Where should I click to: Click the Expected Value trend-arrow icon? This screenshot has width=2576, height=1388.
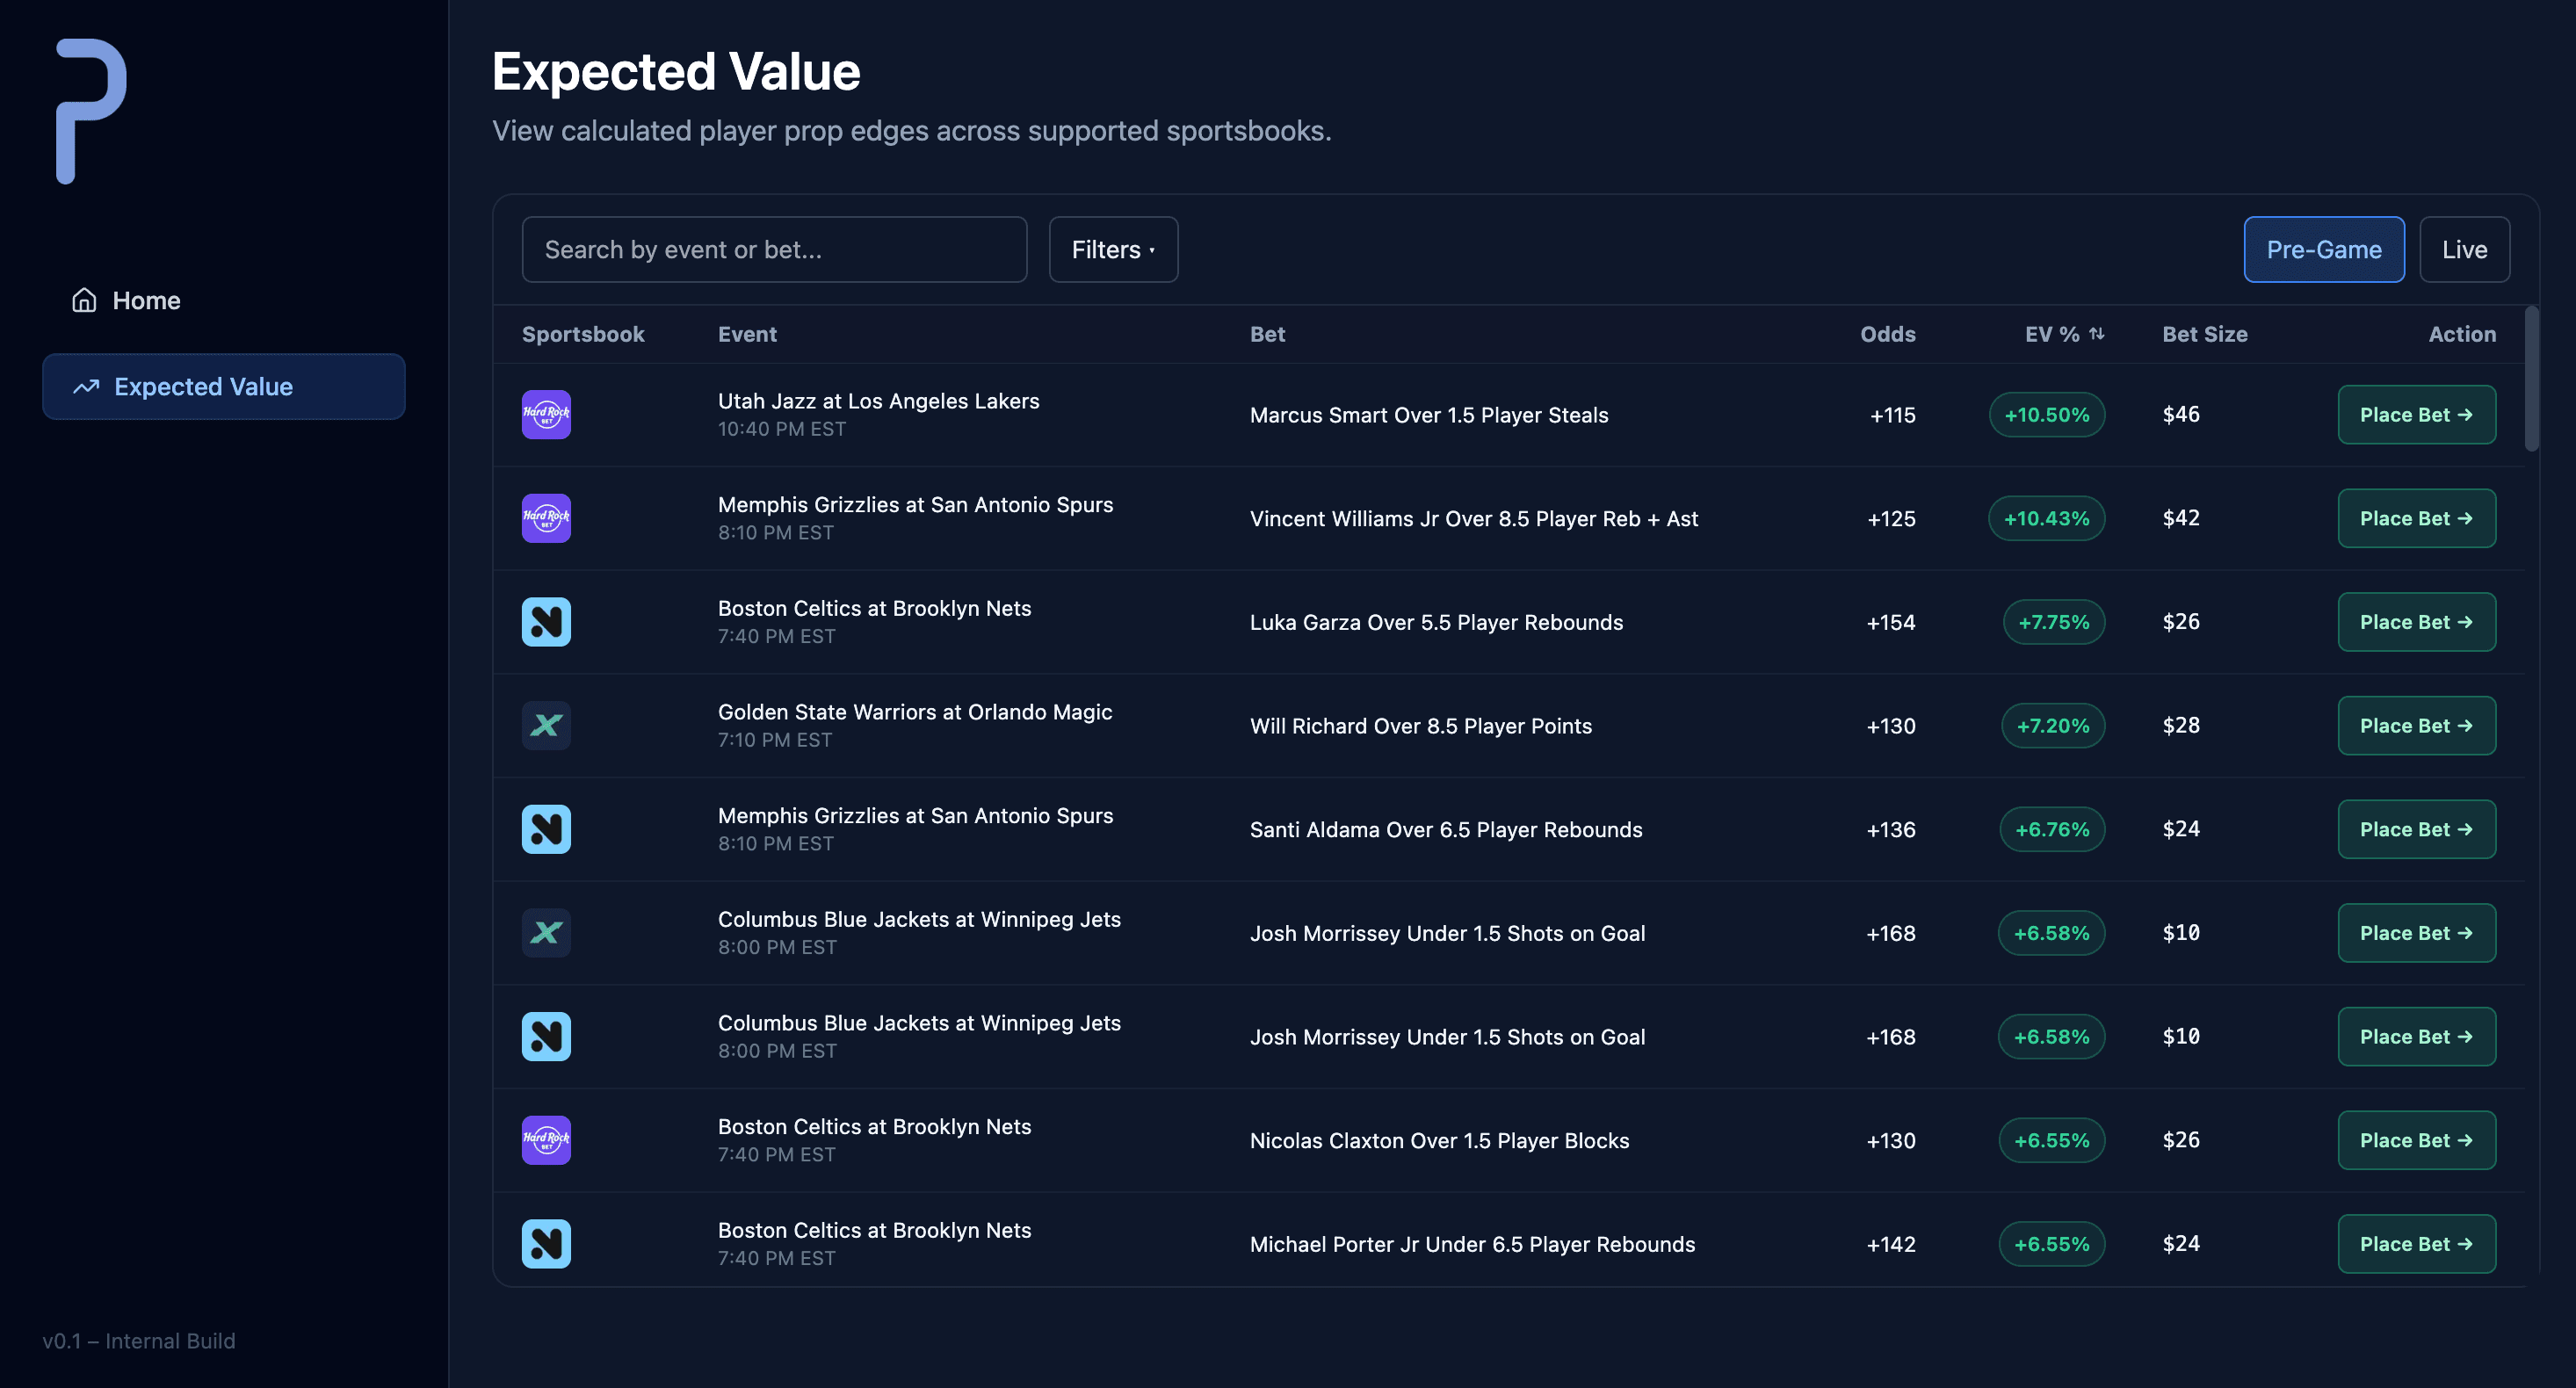(x=86, y=386)
